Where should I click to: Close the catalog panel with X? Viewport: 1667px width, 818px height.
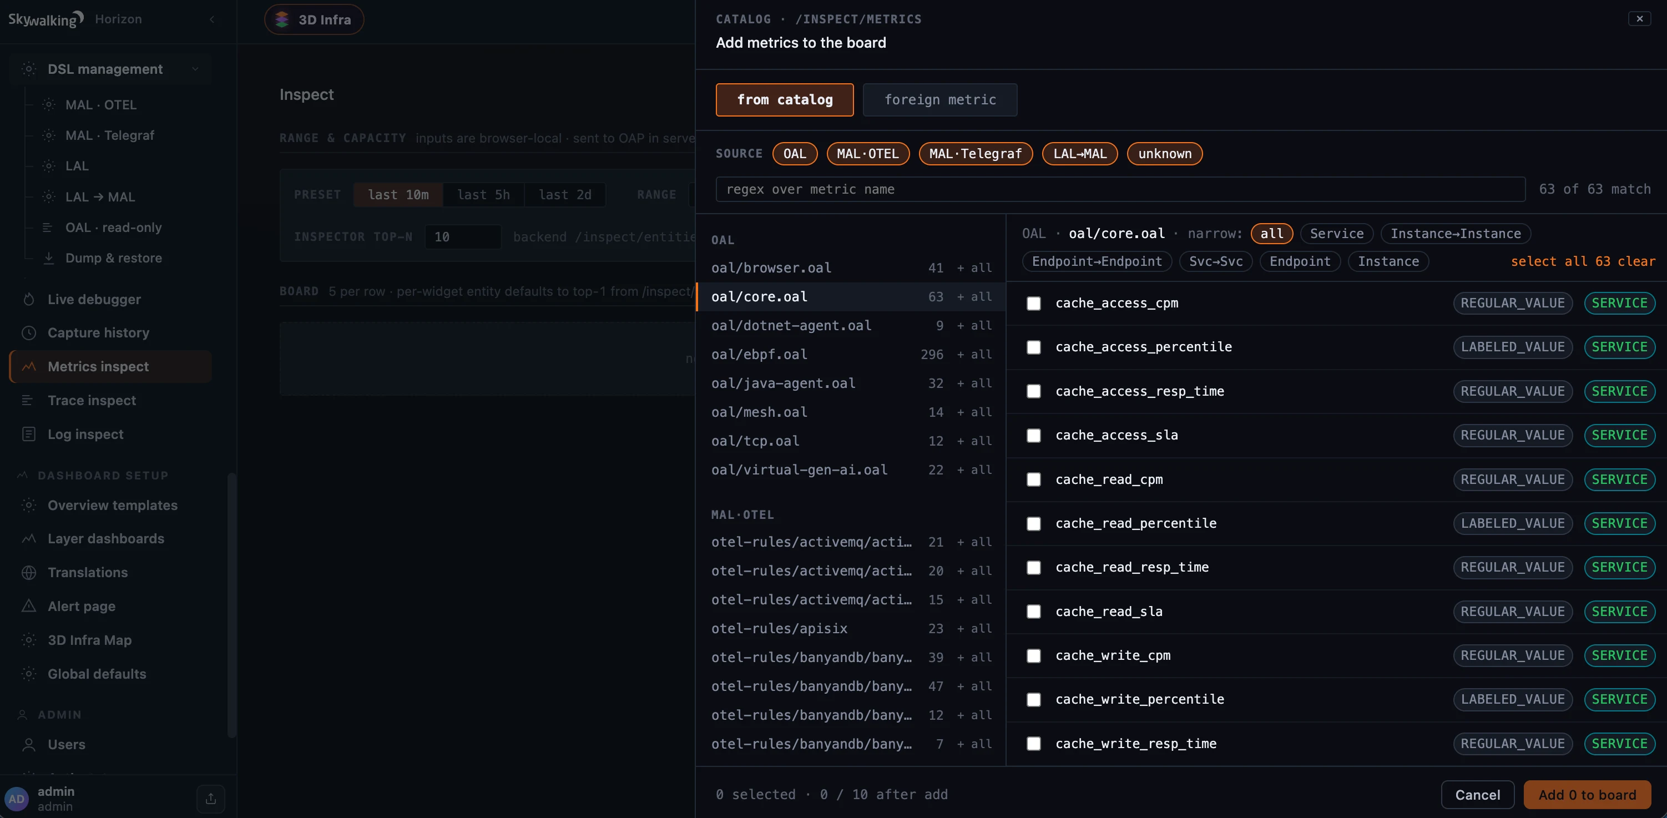tap(1639, 19)
